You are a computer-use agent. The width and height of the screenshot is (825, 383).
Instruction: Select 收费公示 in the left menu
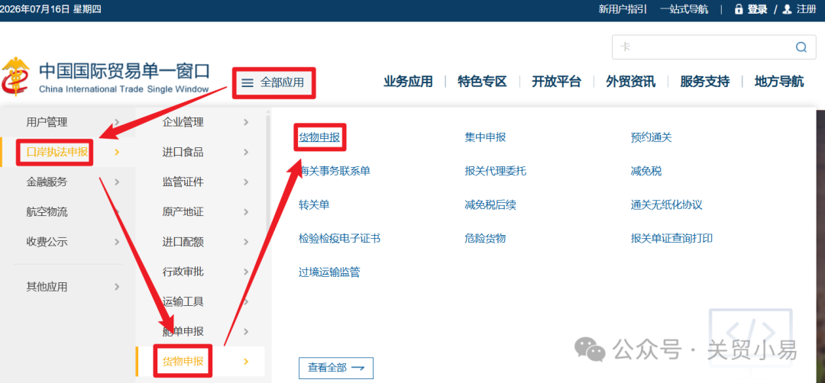(47, 242)
